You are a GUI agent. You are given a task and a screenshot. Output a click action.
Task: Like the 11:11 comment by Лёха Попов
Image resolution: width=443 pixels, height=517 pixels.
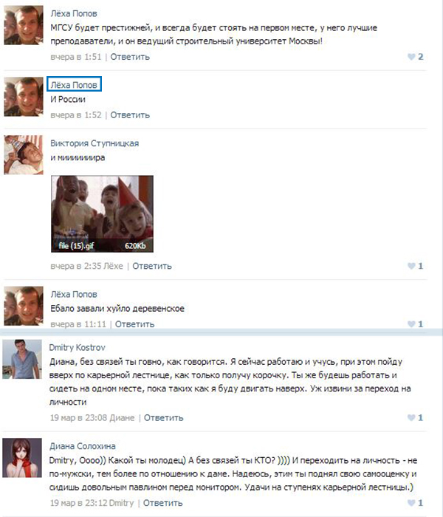click(411, 323)
